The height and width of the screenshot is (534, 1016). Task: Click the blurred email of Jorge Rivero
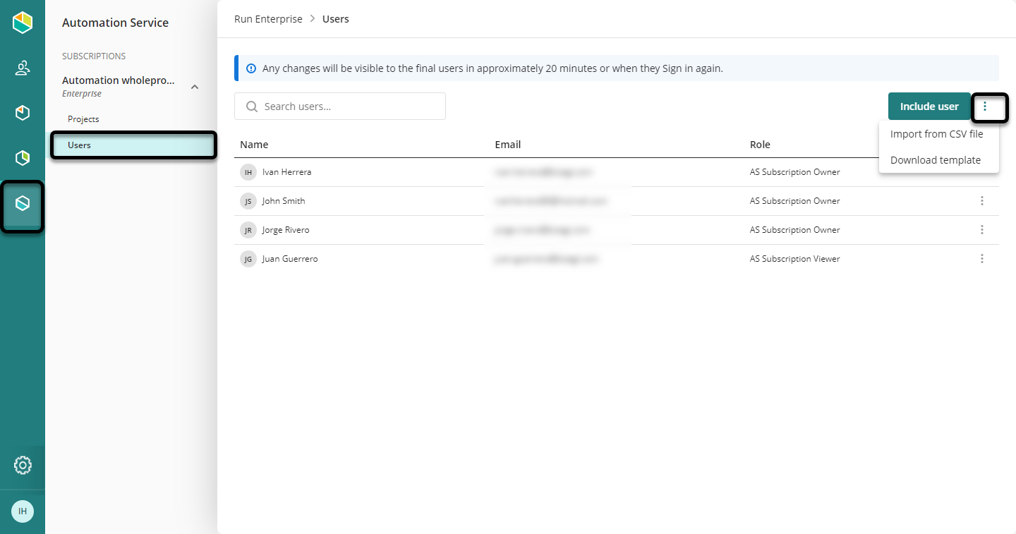(x=542, y=230)
